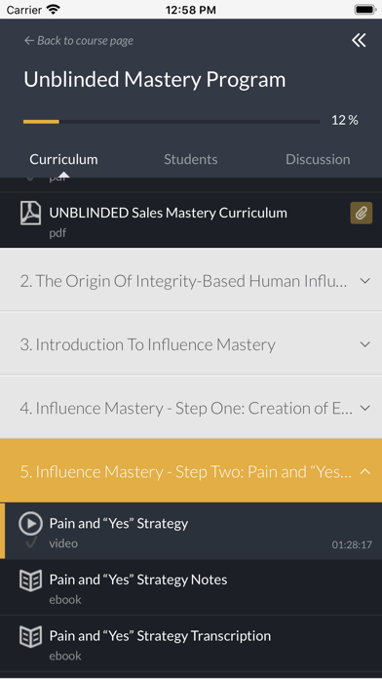Collapse section 5 Step Two chevron
Viewport: 382px width, 679px height.
pos(365,471)
